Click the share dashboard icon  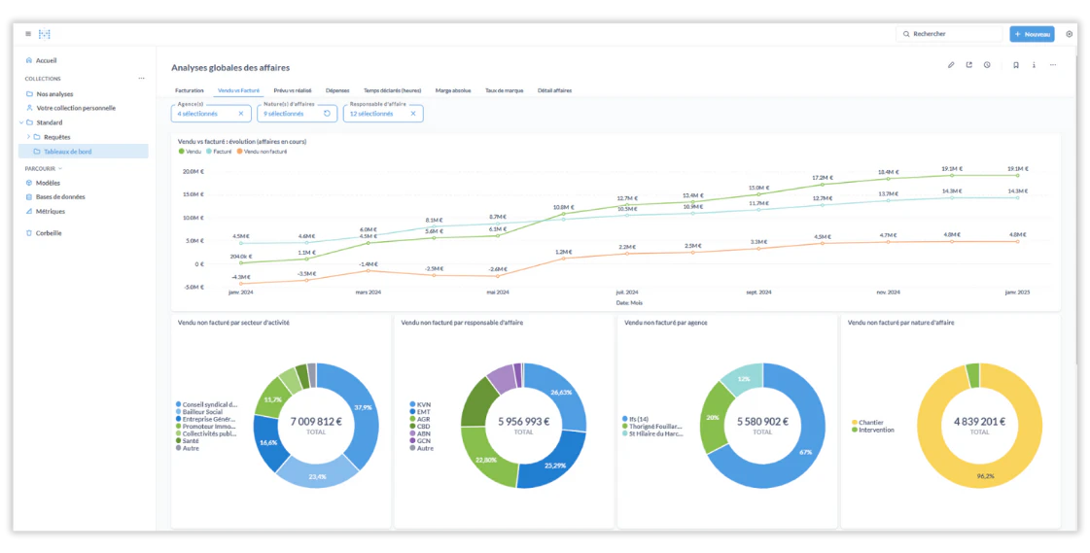(969, 65)
